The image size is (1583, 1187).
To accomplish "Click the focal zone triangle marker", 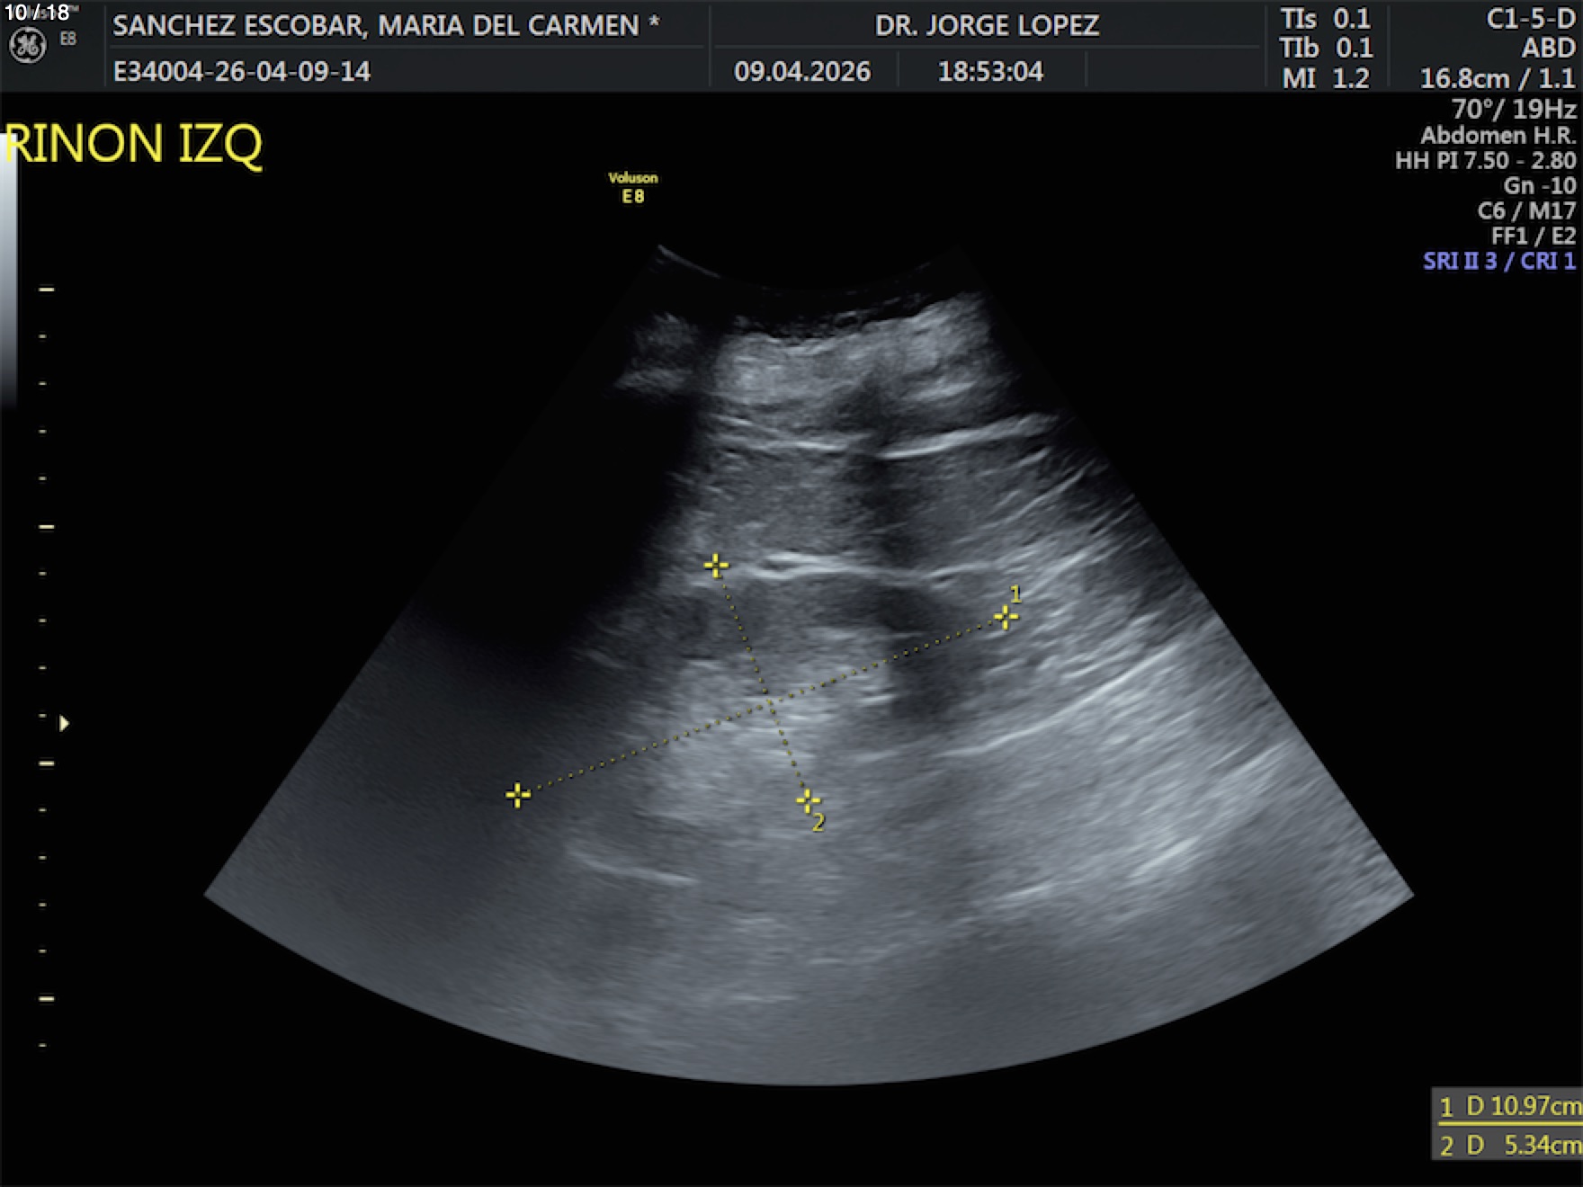I will [x=64, y=723].
